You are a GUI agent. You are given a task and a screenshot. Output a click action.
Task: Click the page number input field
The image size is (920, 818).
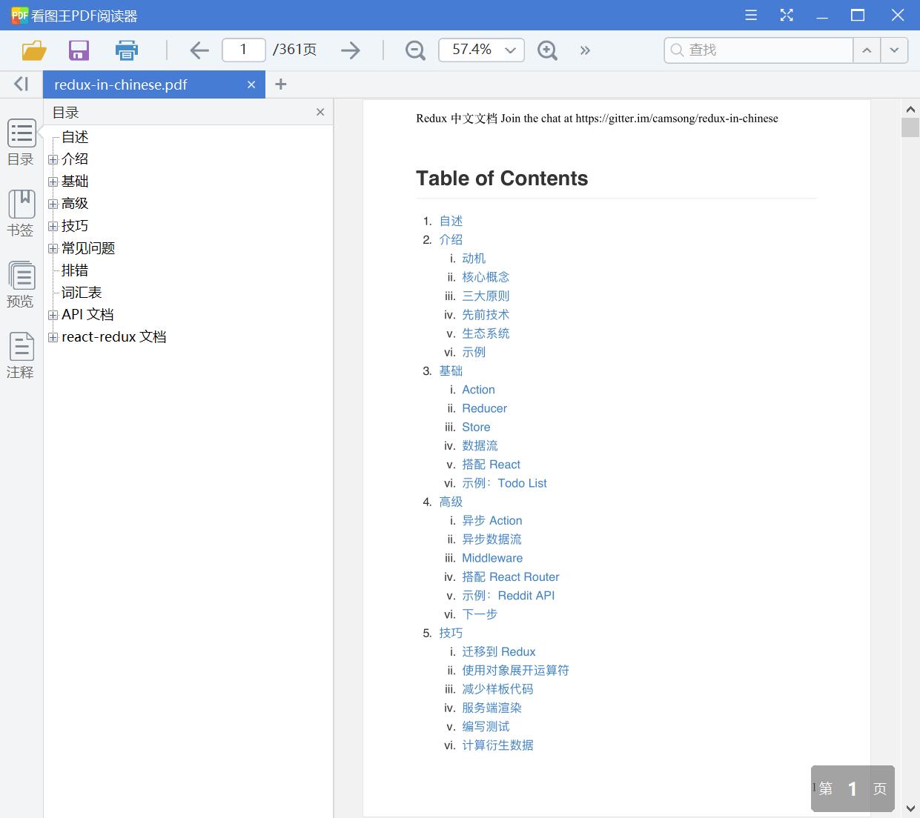243,50
